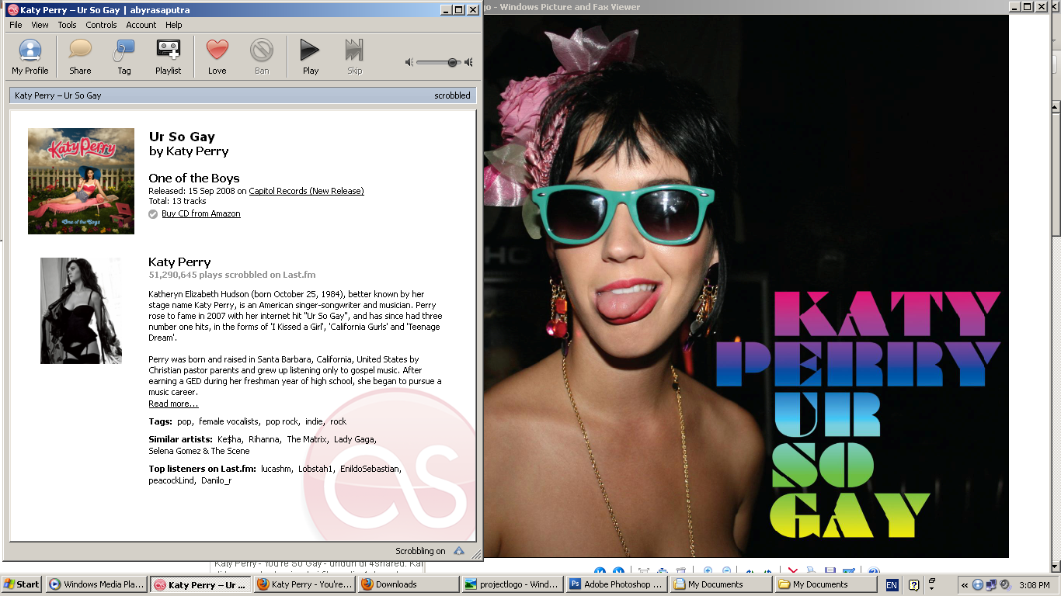Tag the current track

124,57
